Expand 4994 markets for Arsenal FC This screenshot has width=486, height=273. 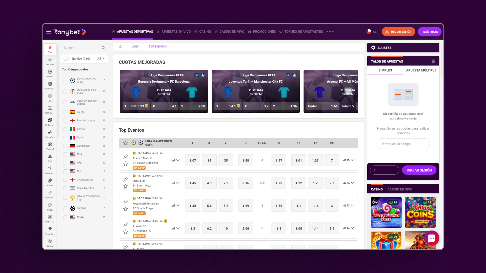point(349,228)
